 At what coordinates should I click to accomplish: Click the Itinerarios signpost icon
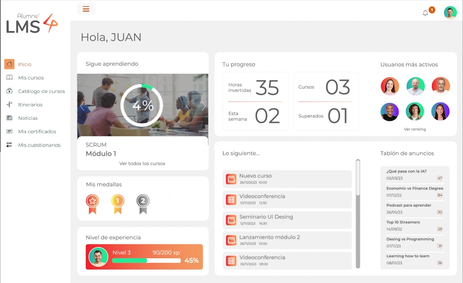point(9,105)
